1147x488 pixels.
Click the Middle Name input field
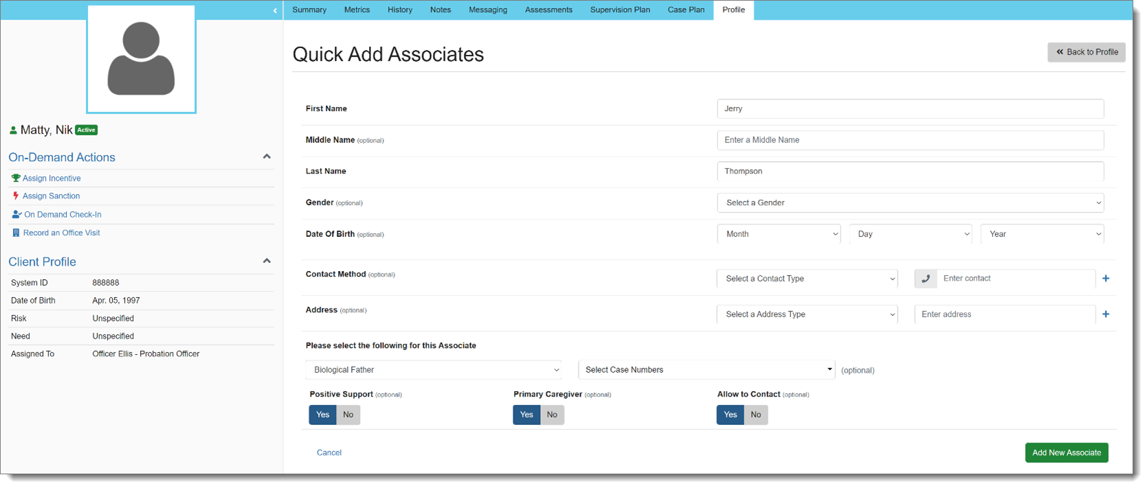pos(910,140)
